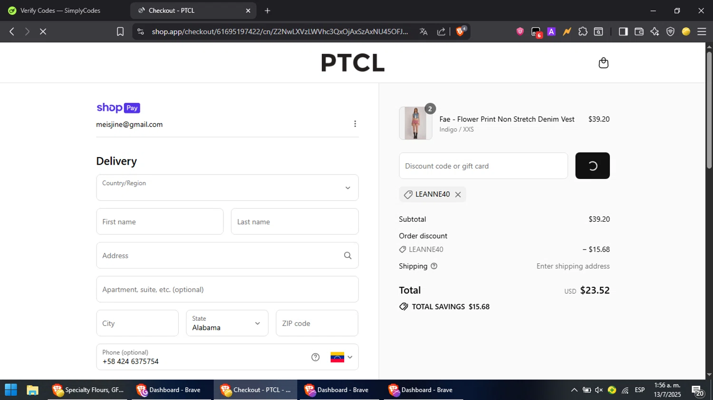Viewport: 713px width, 400px height.
Task: Open the browser main hamburger menu
Action: [702, 31]
